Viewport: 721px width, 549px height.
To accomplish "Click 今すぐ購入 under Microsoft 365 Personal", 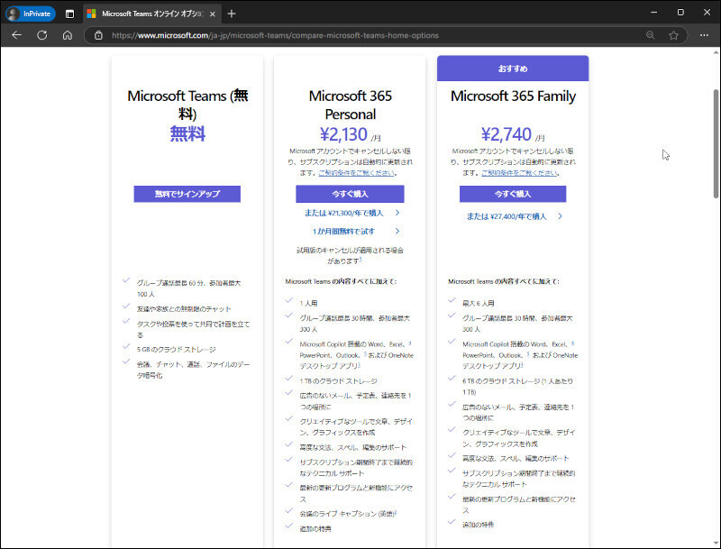I will 350,194.
